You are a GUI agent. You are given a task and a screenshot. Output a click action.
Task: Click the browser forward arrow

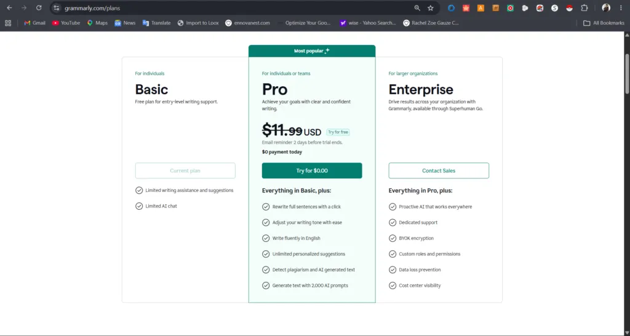pyautogui.click(x=24, y=8)
